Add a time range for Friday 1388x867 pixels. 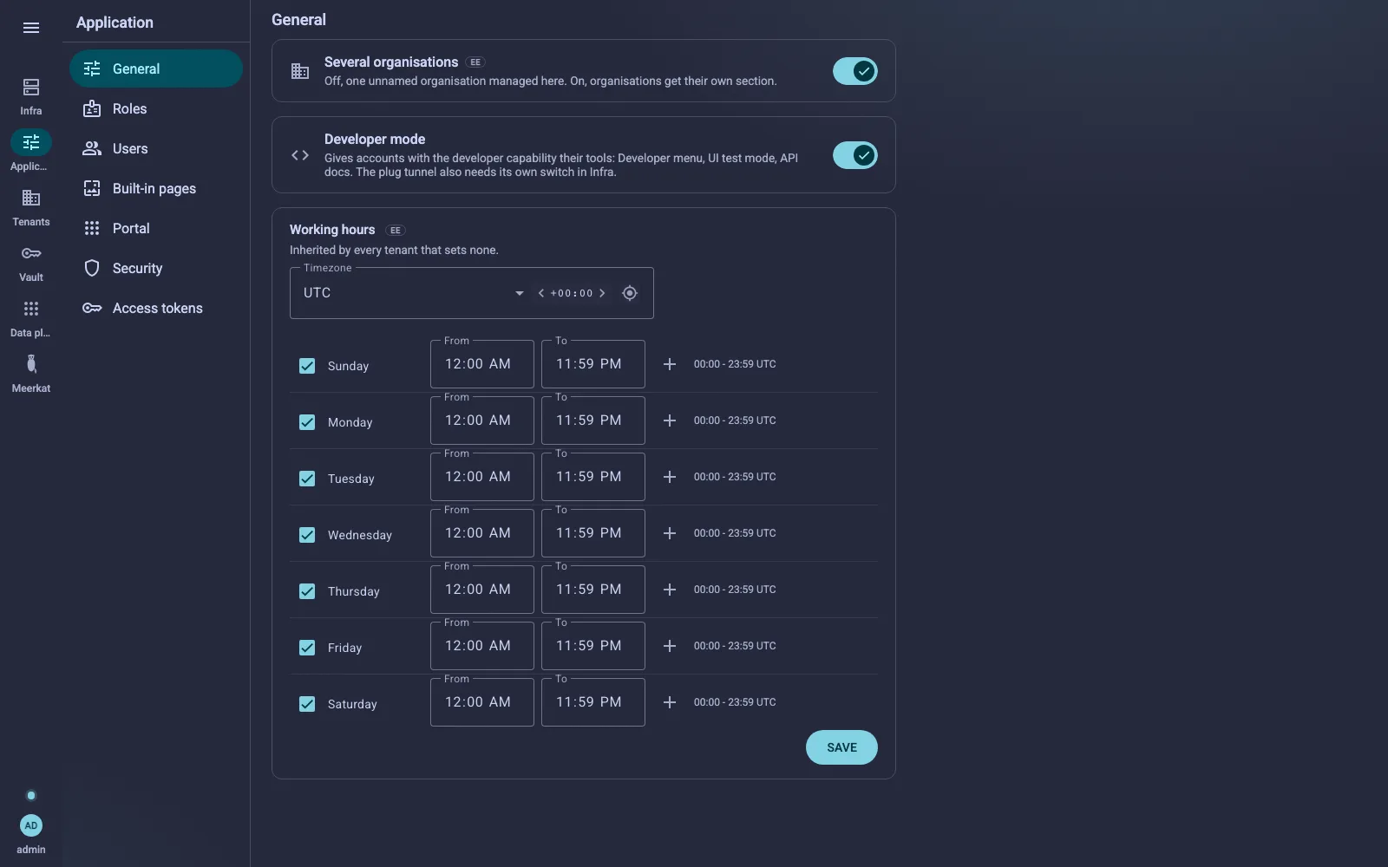point(670,646)
